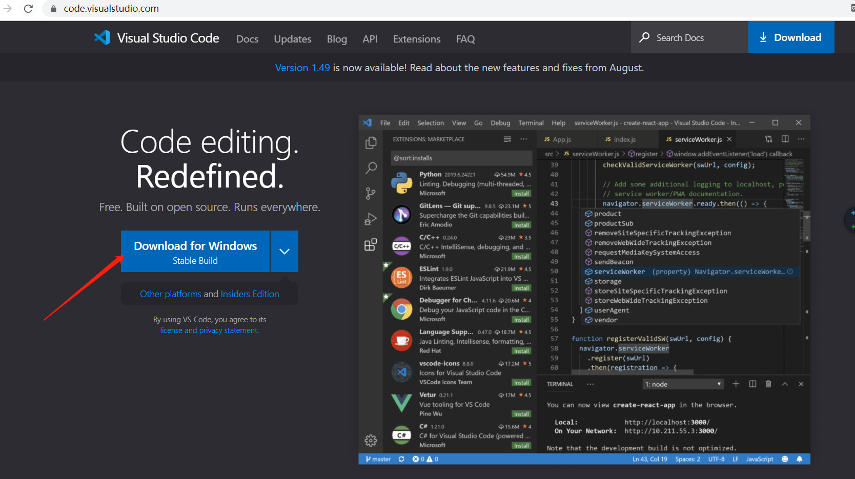Open Source Control icon in activity bar
Viewport: 855px width, 479px height.
tap(371, 193)
